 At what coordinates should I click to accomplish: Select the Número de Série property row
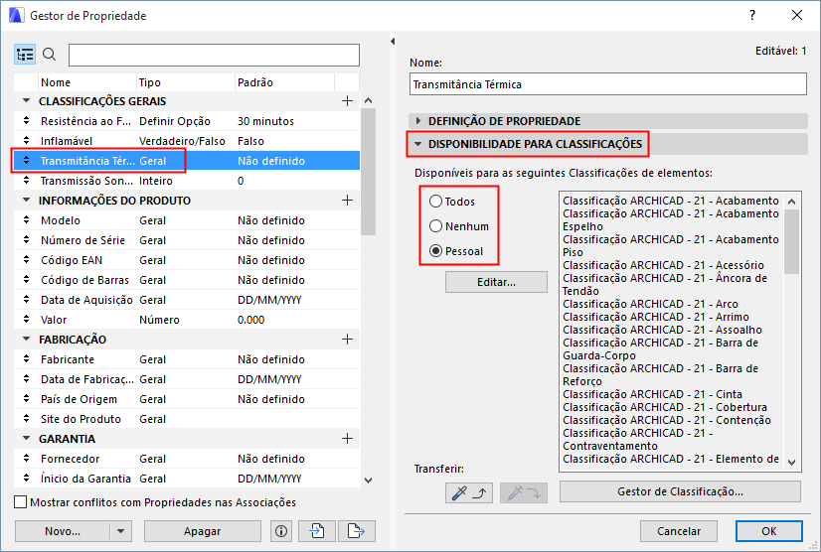click(x=187, y=240)
